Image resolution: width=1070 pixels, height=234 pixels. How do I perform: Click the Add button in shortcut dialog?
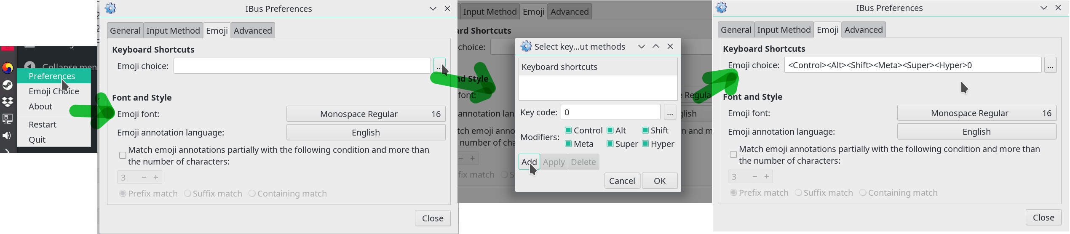(x=529, y=162)
